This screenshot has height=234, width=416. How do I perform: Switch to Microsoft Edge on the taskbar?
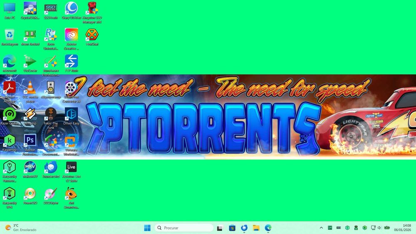pyautogui.click(x=268, y=228)
